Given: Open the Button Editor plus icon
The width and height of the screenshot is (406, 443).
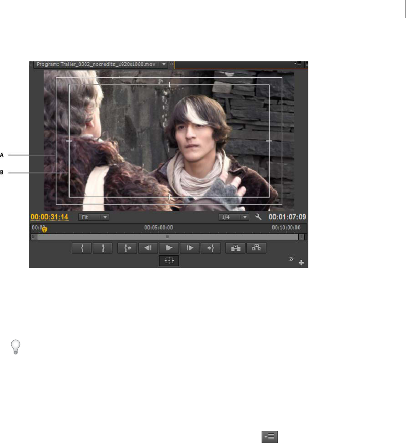Looking at the screenshot, I should tap(301, 263).
